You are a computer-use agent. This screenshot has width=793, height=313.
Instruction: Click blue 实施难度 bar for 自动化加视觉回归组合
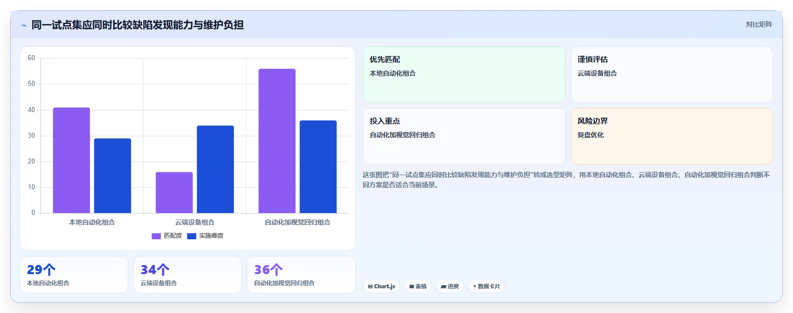click(318, 167)
